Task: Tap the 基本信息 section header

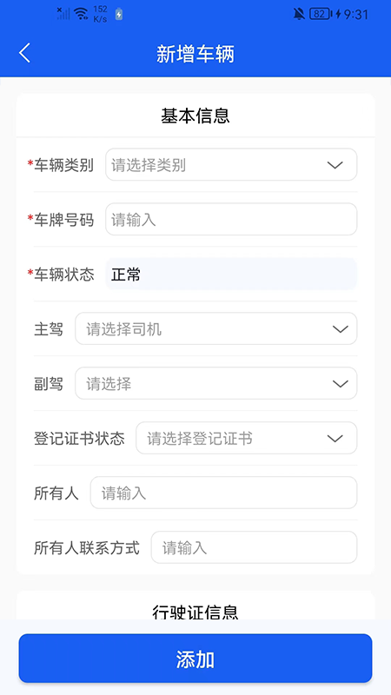Action: click(195, 116)
